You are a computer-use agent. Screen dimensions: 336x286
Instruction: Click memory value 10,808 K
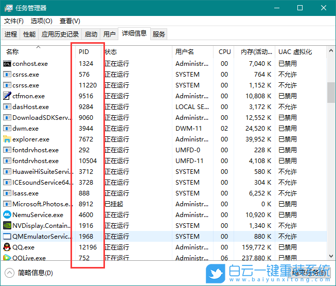tap(258, 96)
